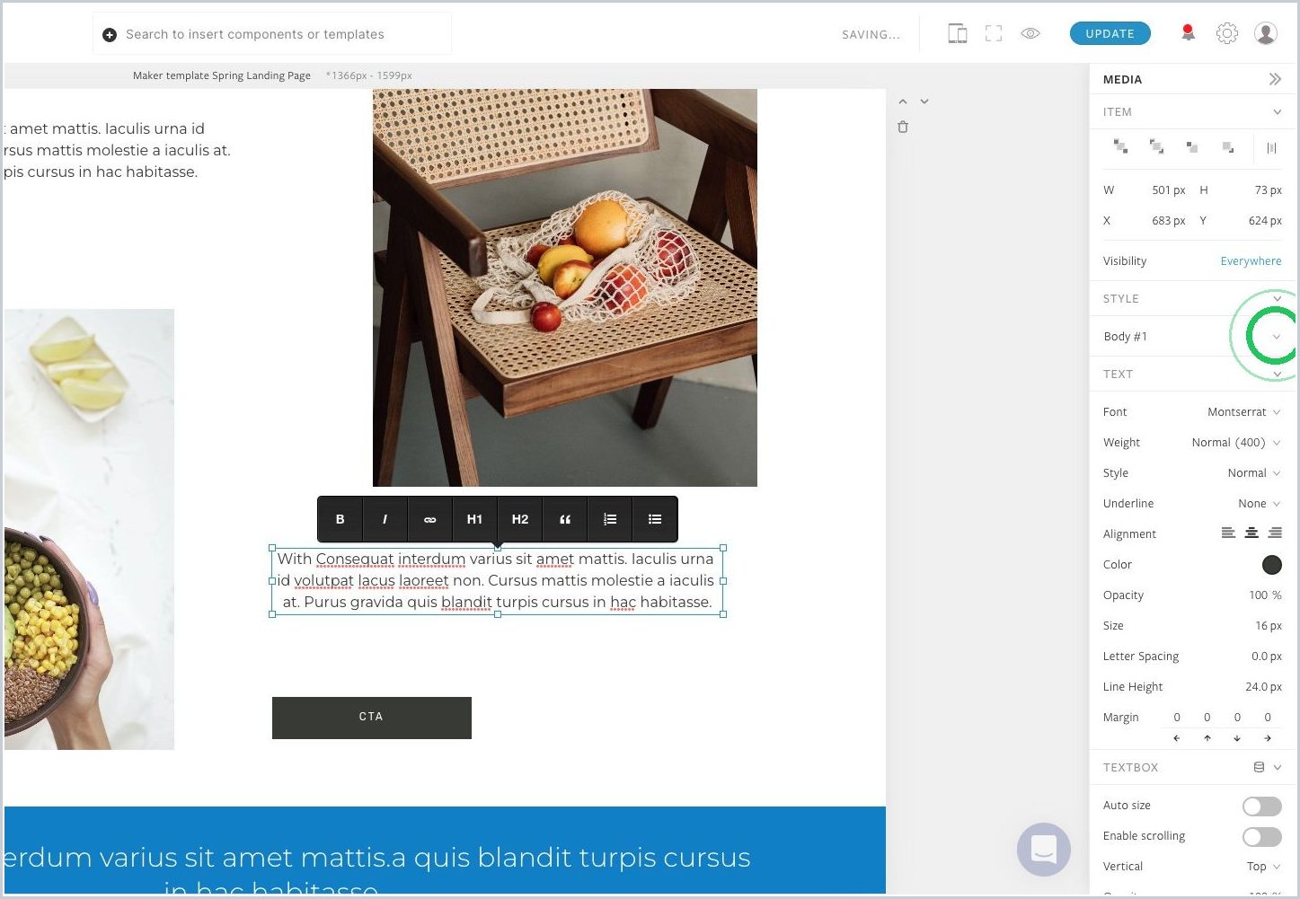Image resolution: width=1300 pixels, height=899 pixels.
Task: Open Vertical alignment Top dropdown
Action: [x=1263, y=867]
